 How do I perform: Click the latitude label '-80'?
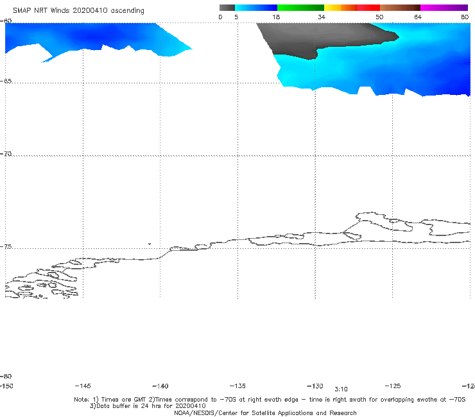6,376
